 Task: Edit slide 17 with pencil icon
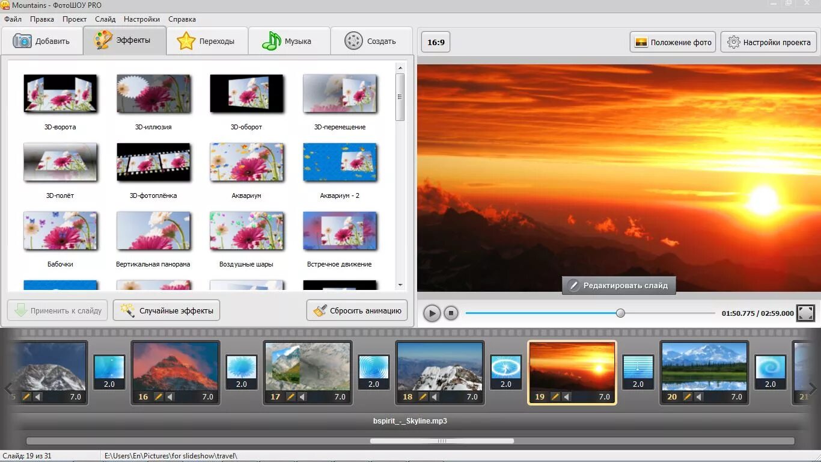tap(291, 396)
